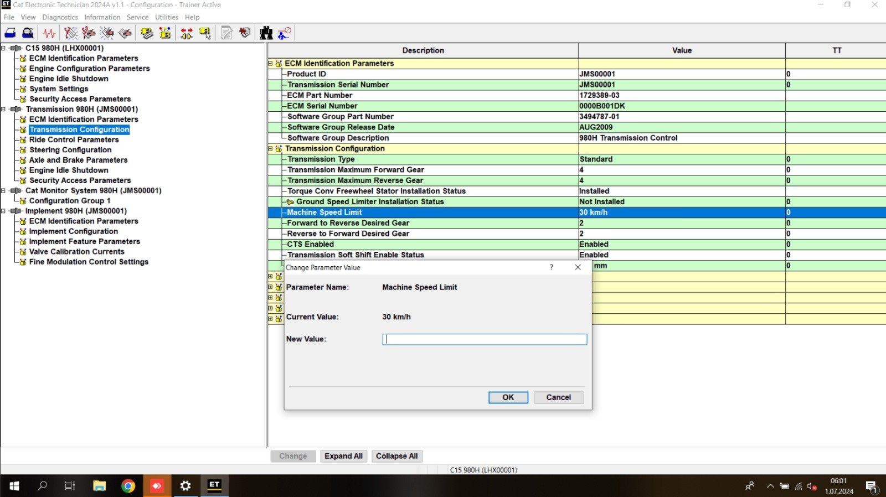The height and width of the screenshot is (497, 886).
Task: Open Logged Event Codes toolbar icon
Action: tap(125, 33)
